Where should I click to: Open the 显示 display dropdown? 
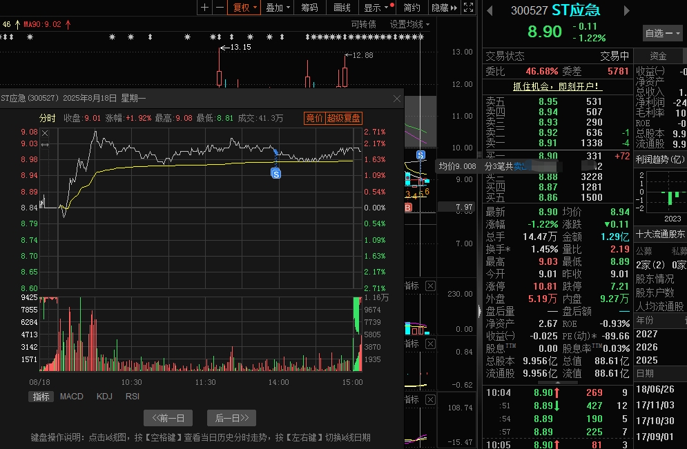376,8
